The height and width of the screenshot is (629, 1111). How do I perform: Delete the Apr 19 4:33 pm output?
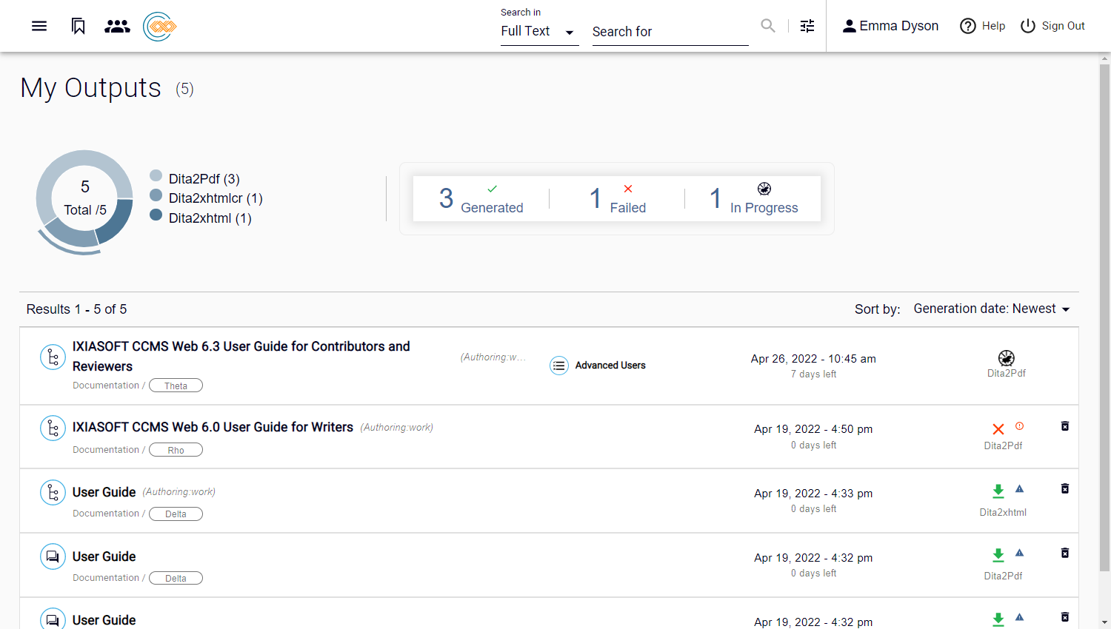1065,488
